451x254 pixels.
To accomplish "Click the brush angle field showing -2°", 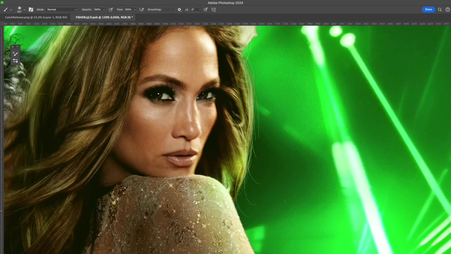I will tap(194, 10).
